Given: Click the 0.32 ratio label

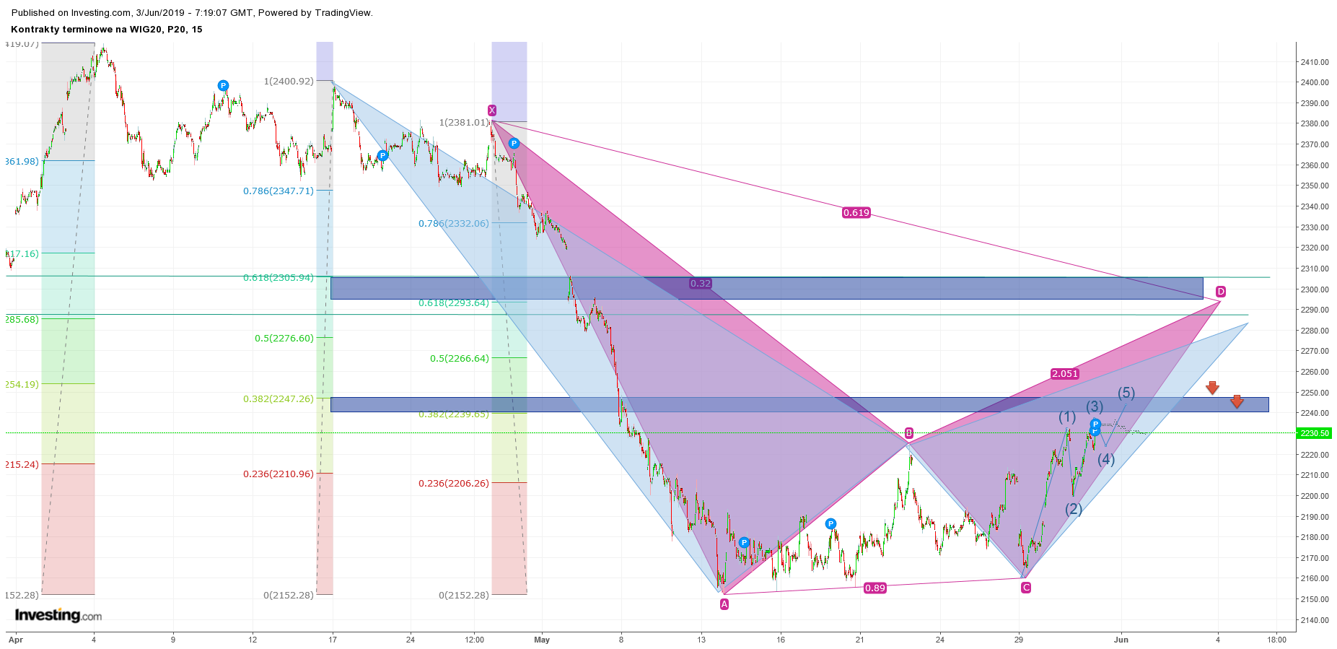Looking at the screenshot, I should [x=701, y=284].
